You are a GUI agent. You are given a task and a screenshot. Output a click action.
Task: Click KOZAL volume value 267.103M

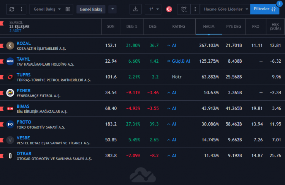209,46
